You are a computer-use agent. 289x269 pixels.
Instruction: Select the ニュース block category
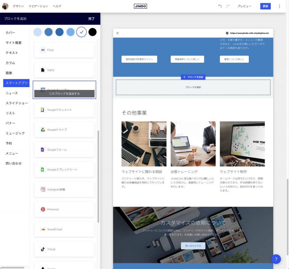coord(12,93)
